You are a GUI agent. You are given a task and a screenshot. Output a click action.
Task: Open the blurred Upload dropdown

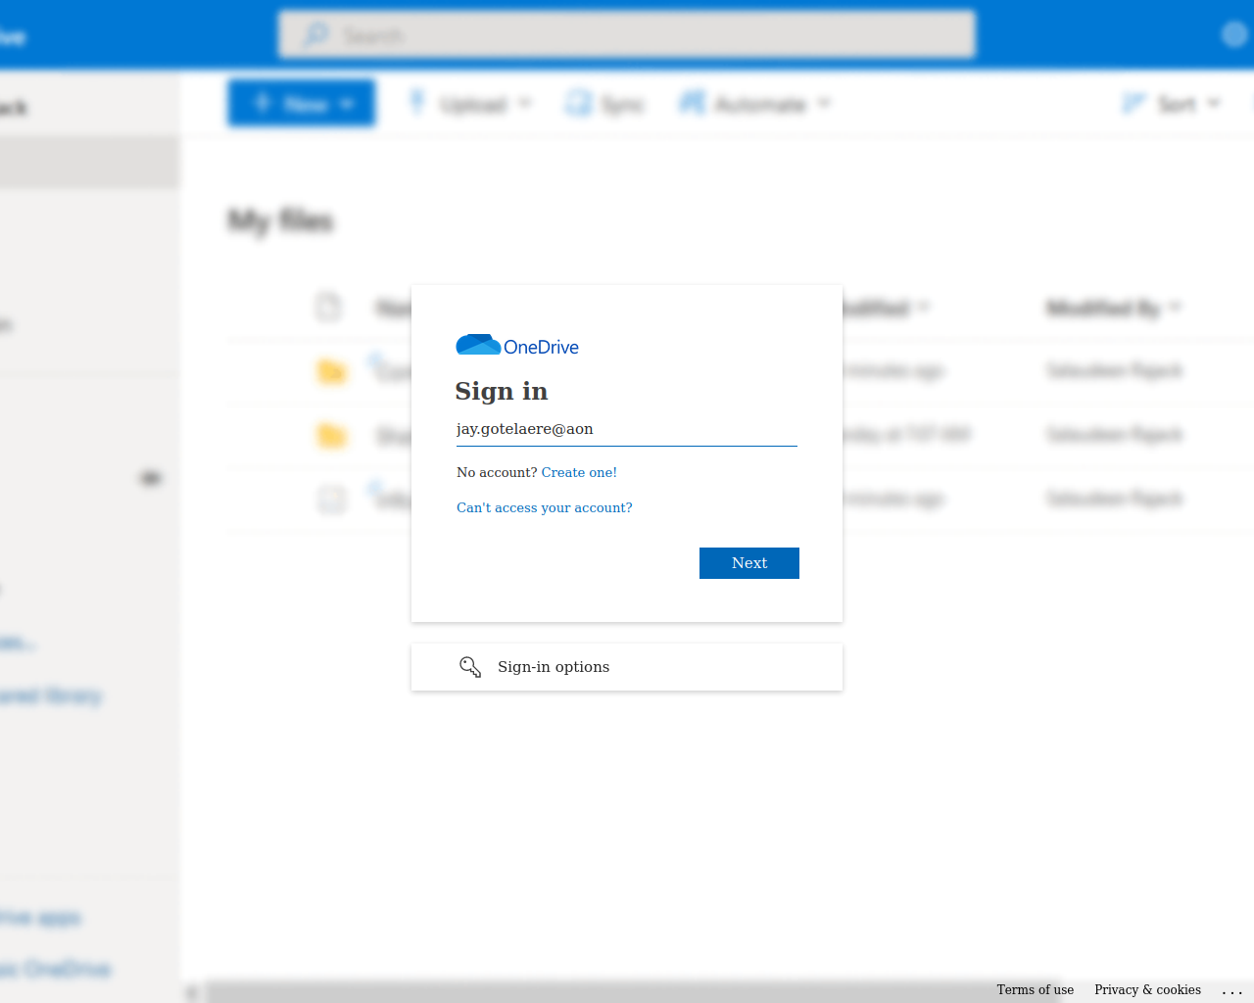470,103
